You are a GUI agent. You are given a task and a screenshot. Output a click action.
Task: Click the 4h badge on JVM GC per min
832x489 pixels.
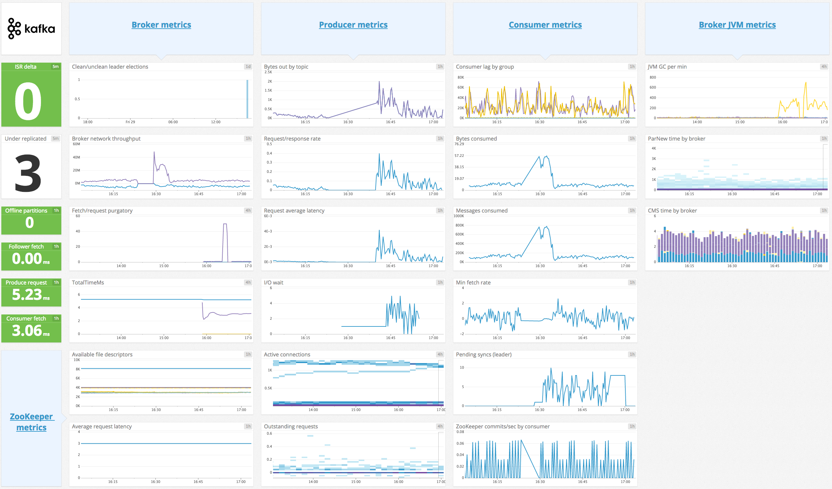point(824,67)
